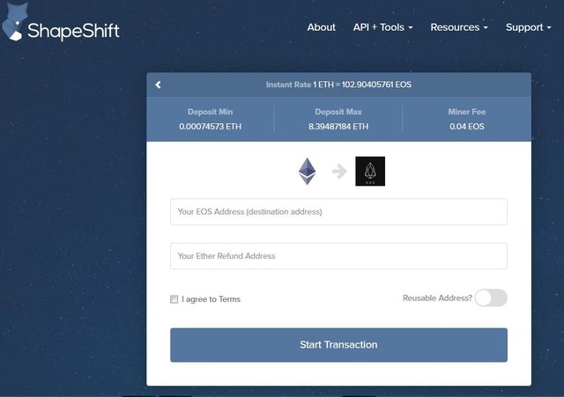Focus the EOS destination address field
564x397 pixels.
338,211
